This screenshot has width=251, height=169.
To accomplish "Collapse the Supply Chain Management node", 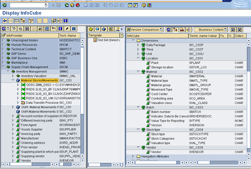I will pos(3,67).
